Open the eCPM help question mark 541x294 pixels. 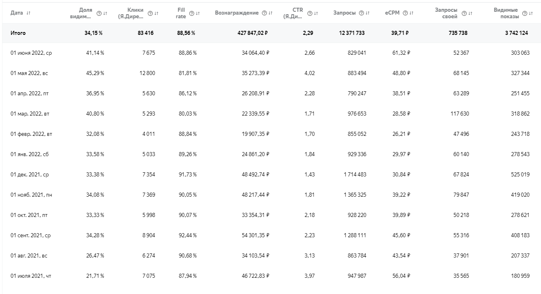405,13
